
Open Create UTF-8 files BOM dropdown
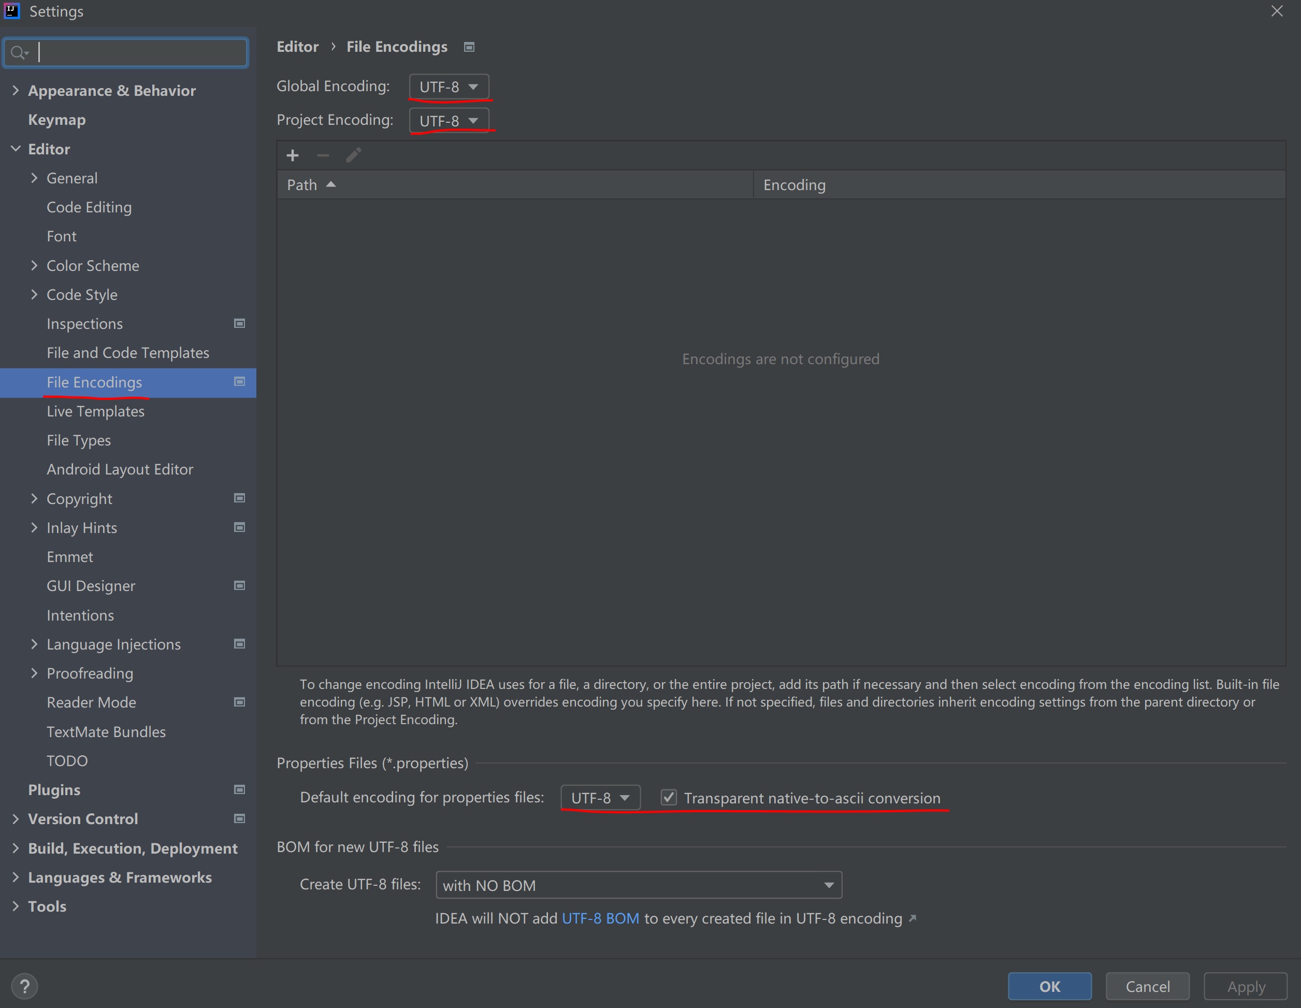(x=639, y=885)
